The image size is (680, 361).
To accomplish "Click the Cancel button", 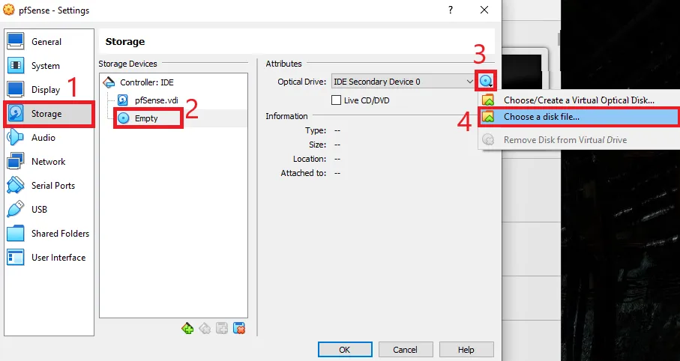I will click(406, 349).
